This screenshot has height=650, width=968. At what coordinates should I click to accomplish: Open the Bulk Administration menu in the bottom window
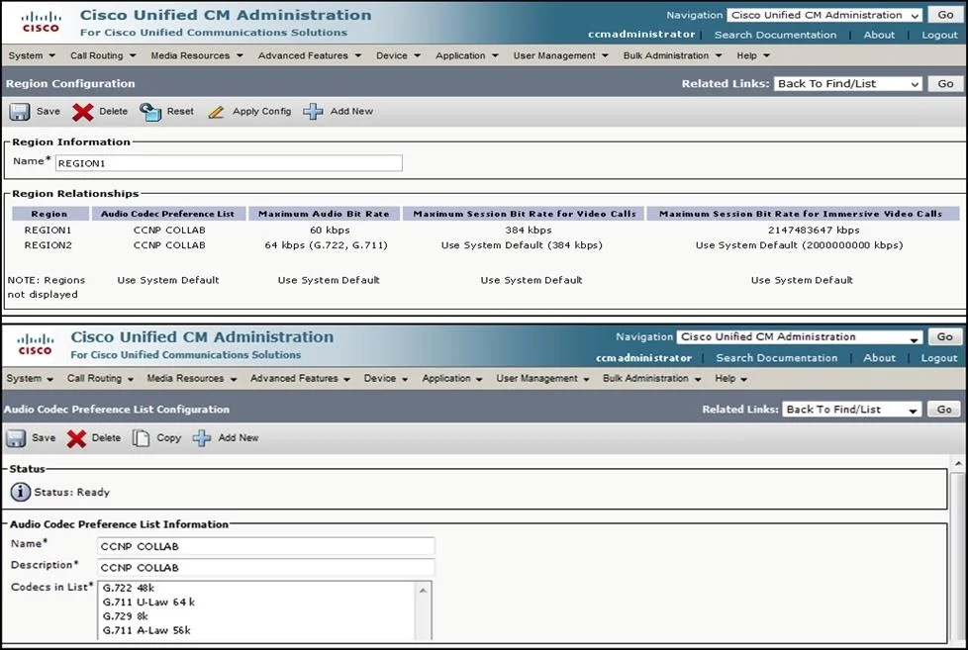(x=652, y=378)
